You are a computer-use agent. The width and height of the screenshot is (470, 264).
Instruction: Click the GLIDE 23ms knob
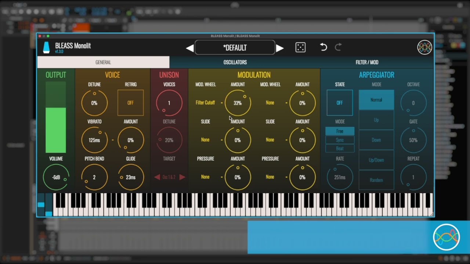tap(130, 177)
